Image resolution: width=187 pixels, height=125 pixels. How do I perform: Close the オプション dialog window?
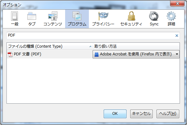(x=177, y=3)
